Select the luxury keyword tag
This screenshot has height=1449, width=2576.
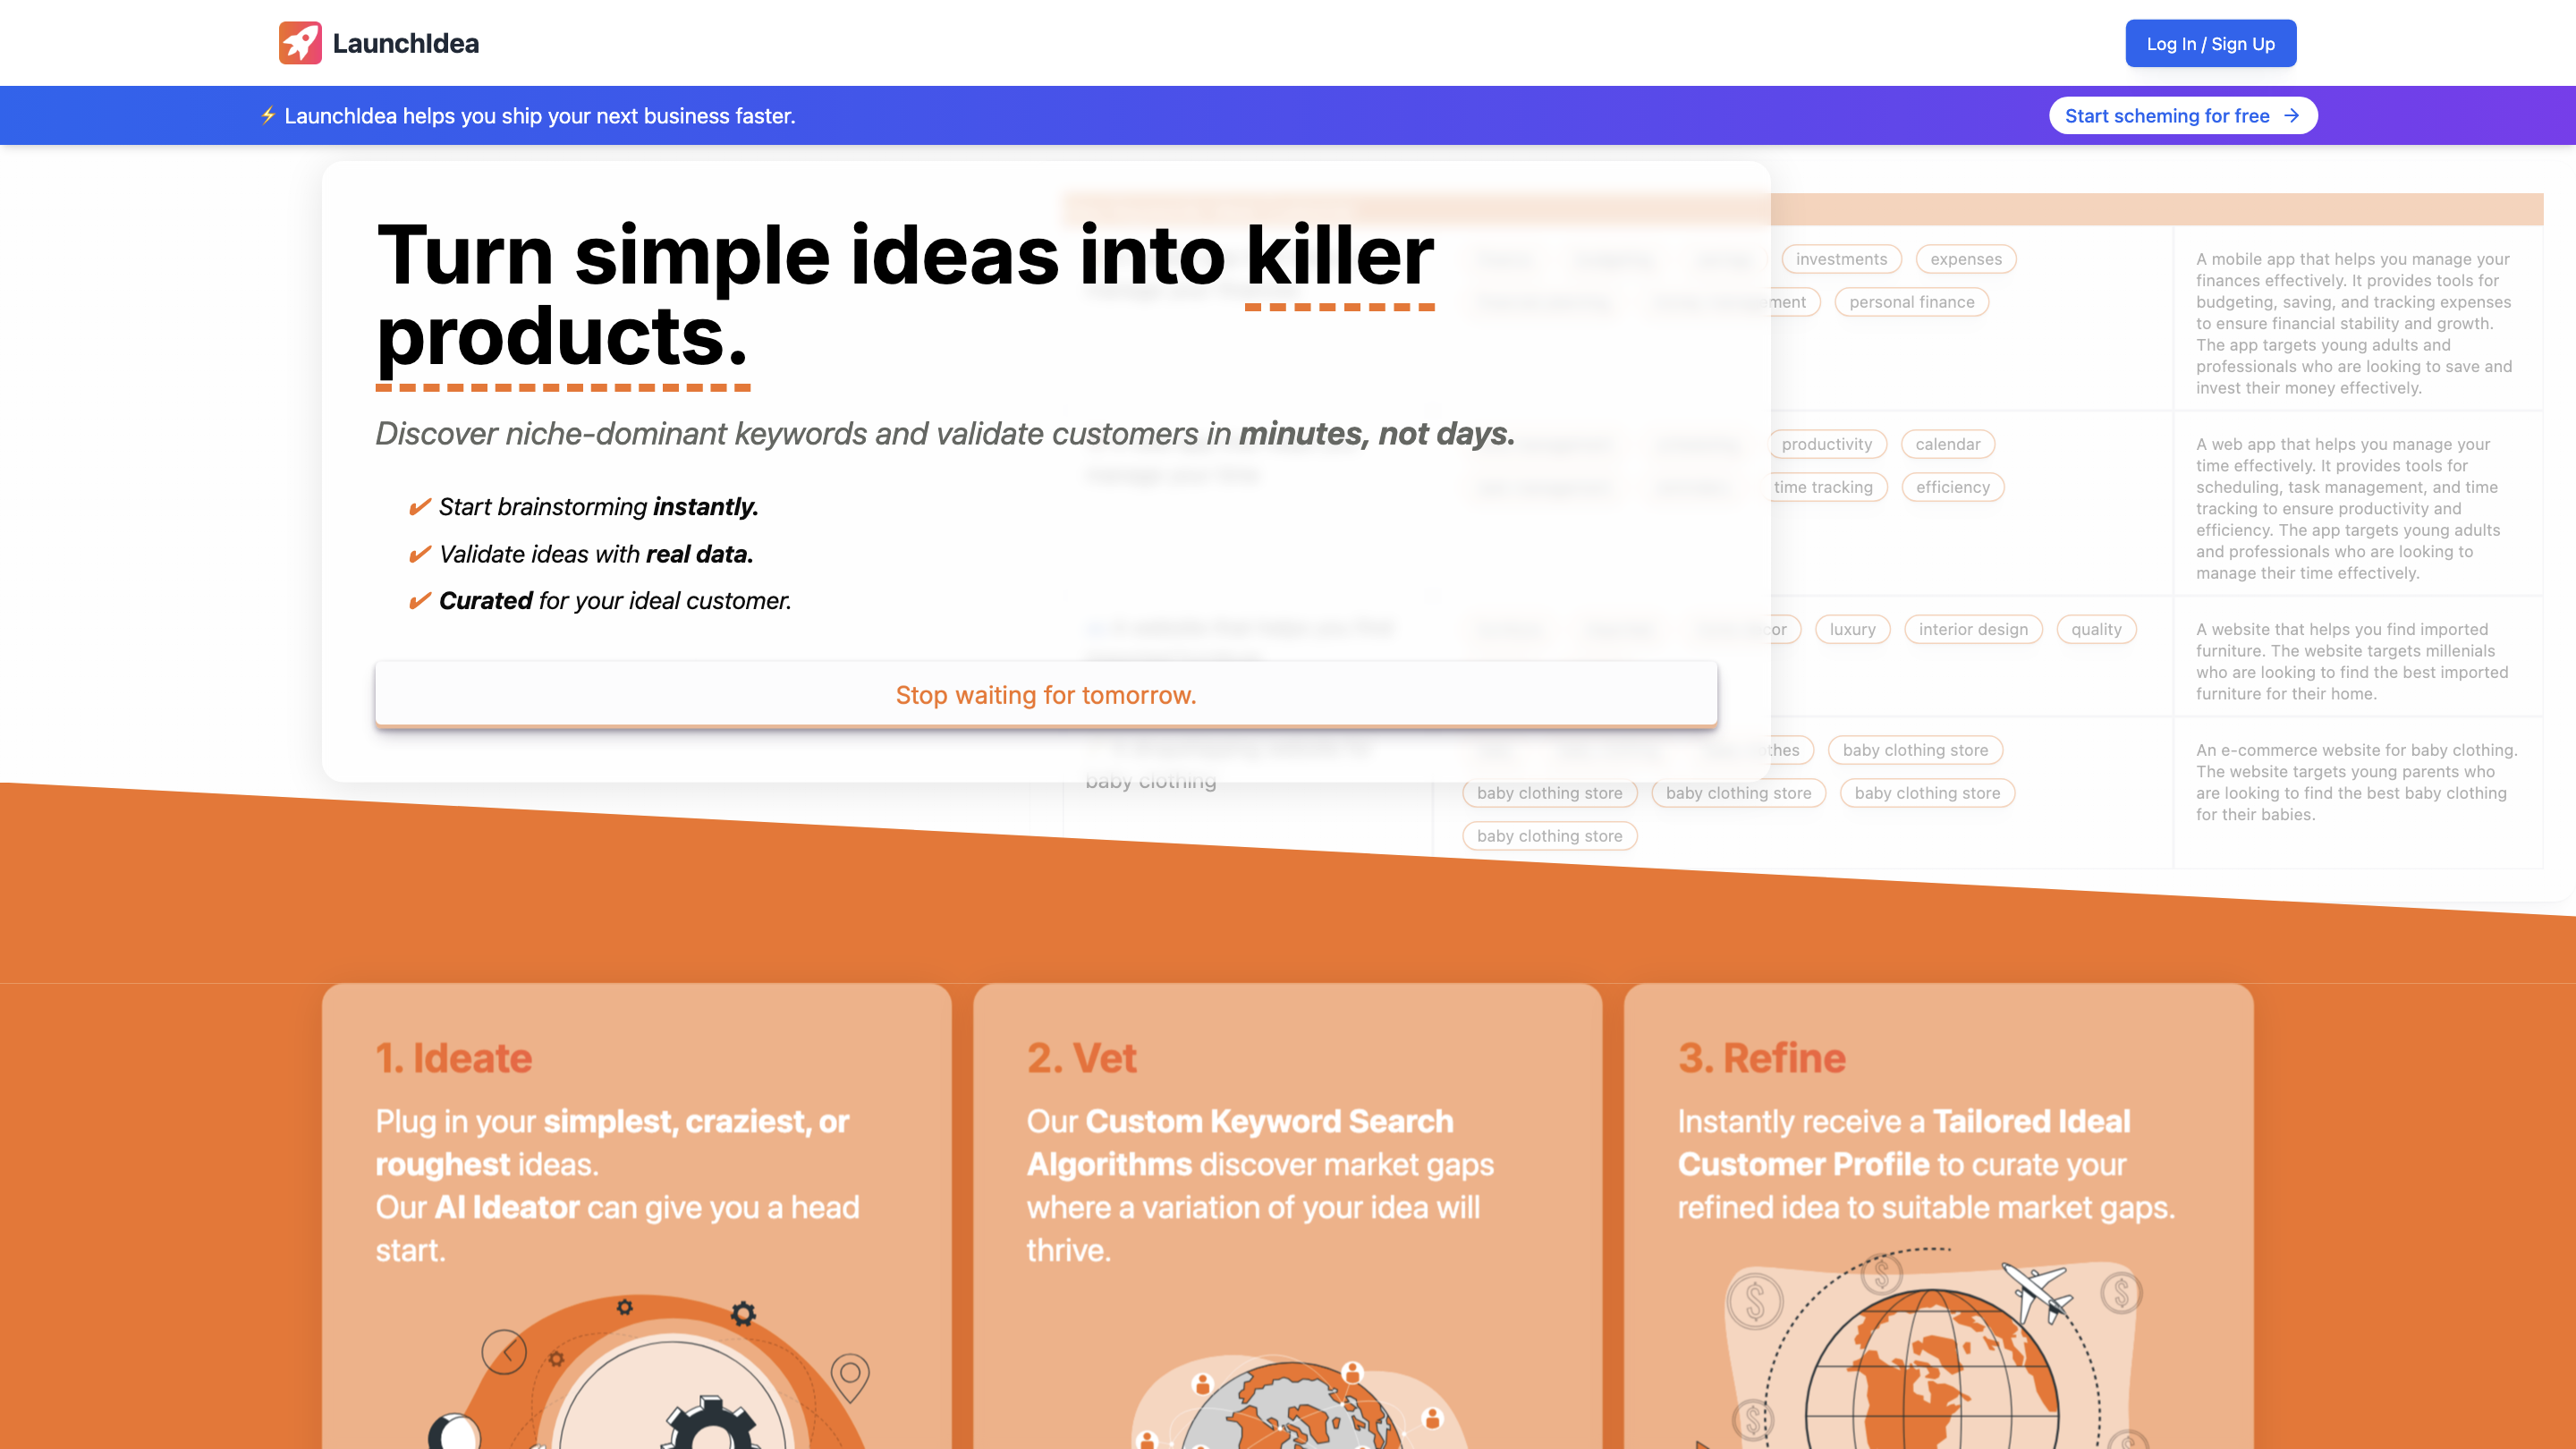tap(1852, 629)
